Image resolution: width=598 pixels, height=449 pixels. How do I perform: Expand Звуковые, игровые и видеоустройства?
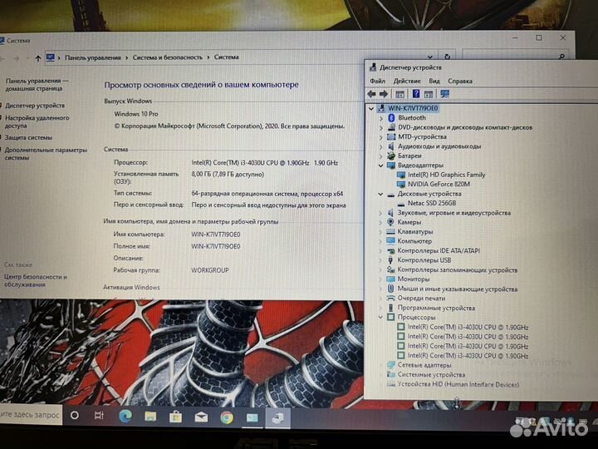pos(380,213)
